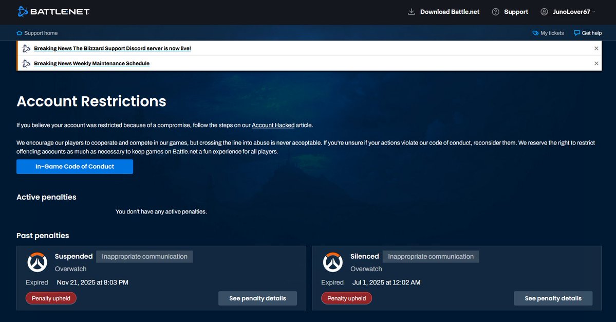Click the Past penalties heading
This screenshot has width=616, height=322.
point(43,236)
